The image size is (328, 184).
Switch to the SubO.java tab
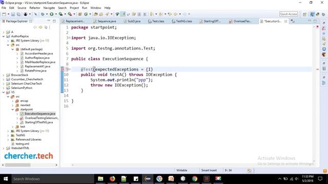pyautogui.click(x=132, y=21)
